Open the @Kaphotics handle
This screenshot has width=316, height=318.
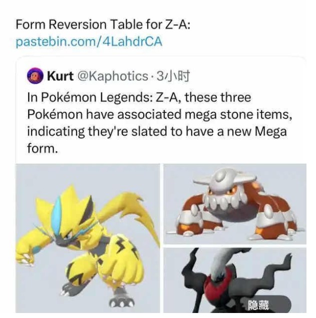(x=113, y=76)
